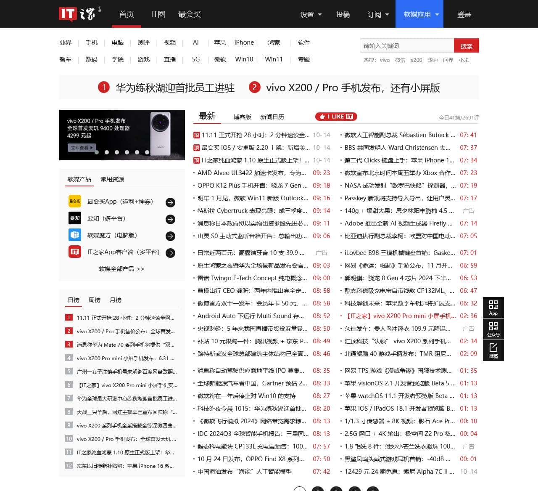
Task: Click the ITHome logo
Action: [80, 14]
